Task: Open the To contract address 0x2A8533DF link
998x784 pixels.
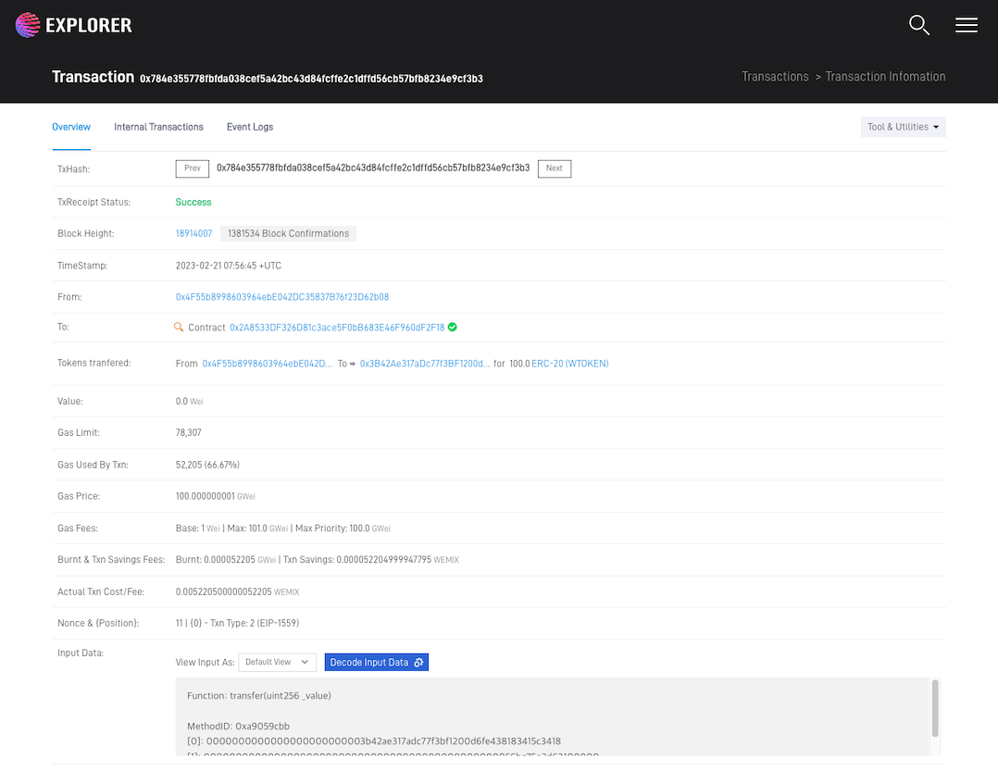Action: pyautogui.click(x=337, y=328)
